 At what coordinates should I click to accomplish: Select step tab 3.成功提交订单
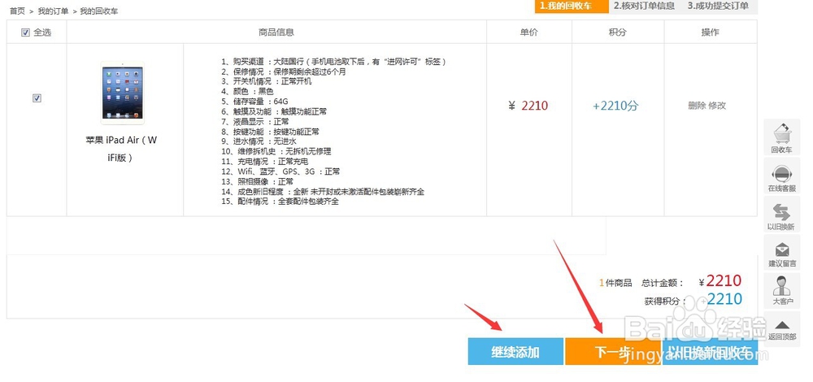tap(718, 7)
